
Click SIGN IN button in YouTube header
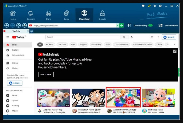[x=169, y=37]
